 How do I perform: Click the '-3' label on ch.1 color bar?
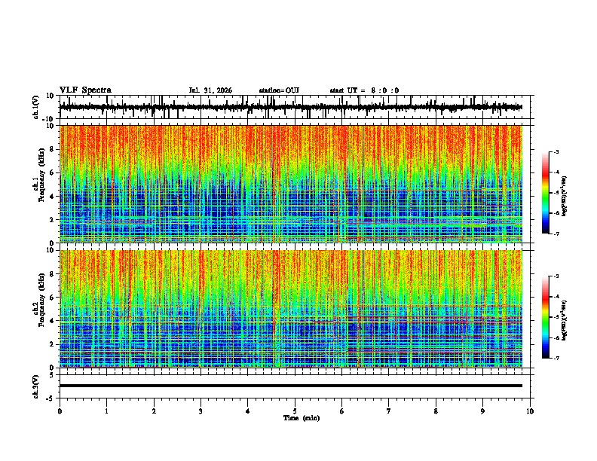pos(556,152)
